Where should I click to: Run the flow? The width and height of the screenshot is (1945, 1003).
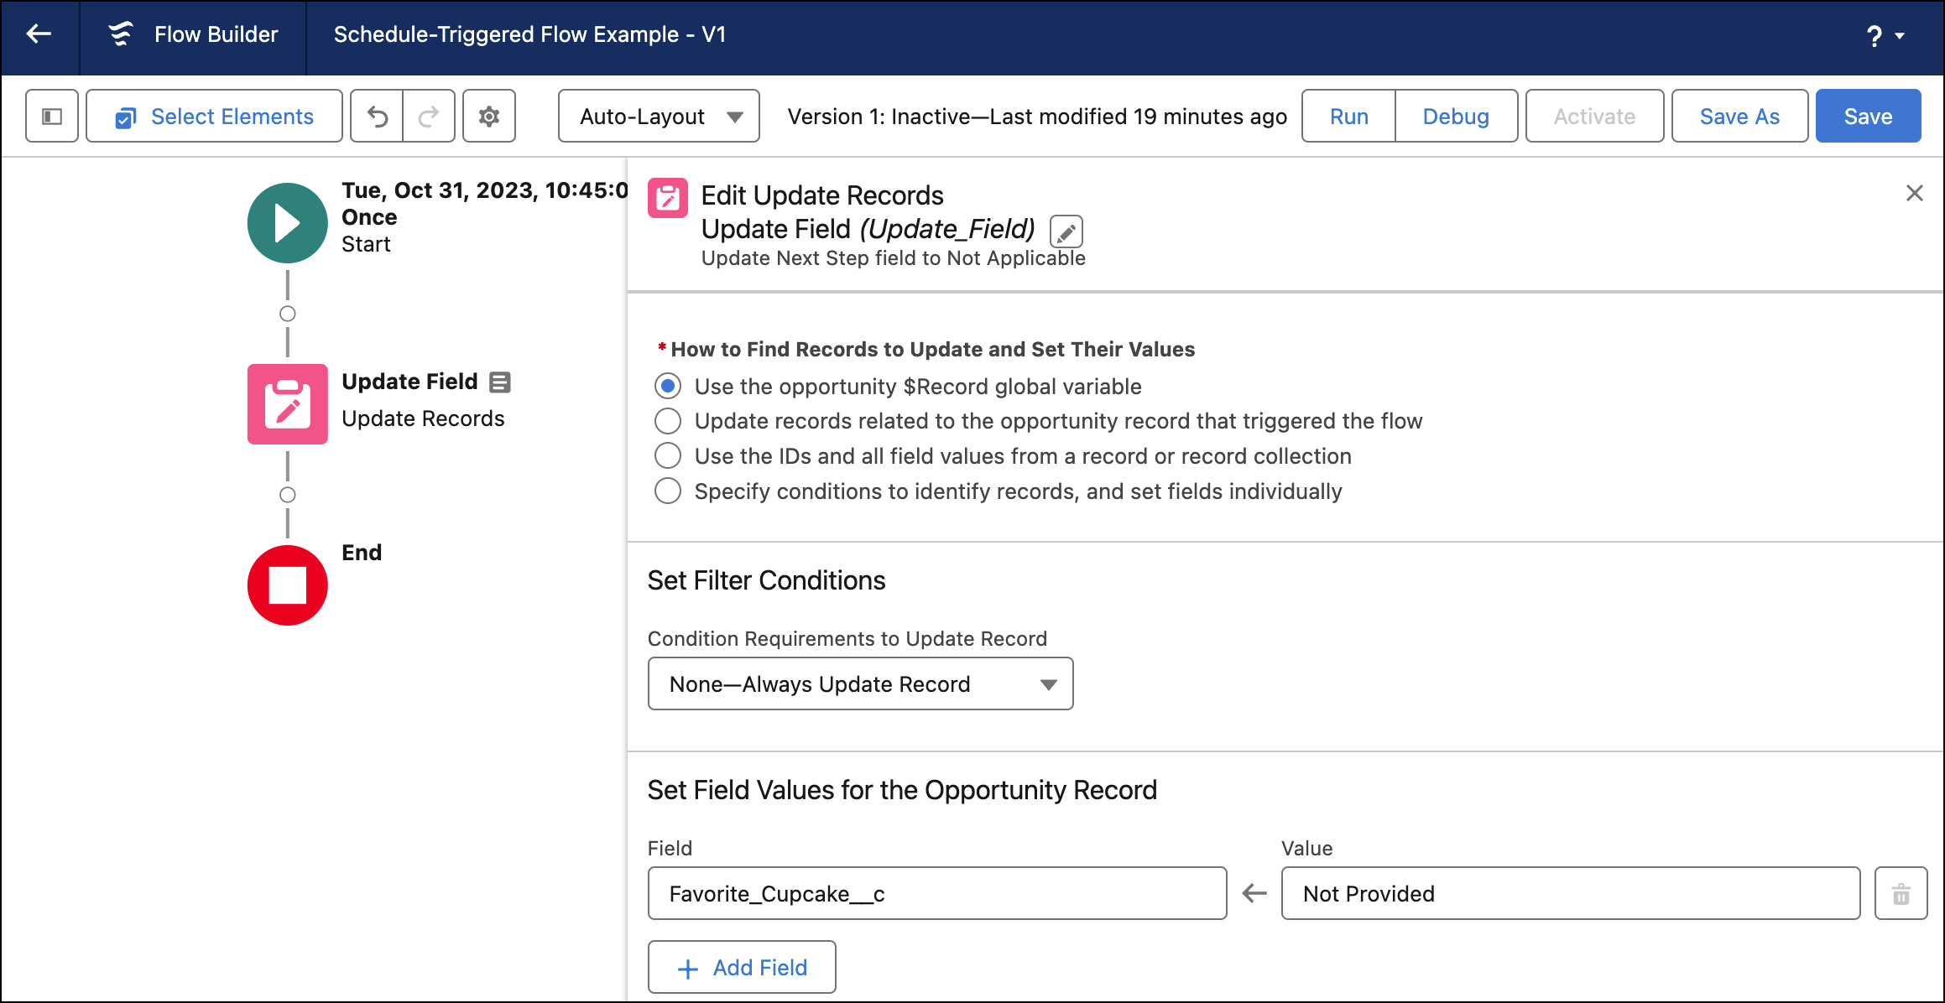pos(1348,116)
